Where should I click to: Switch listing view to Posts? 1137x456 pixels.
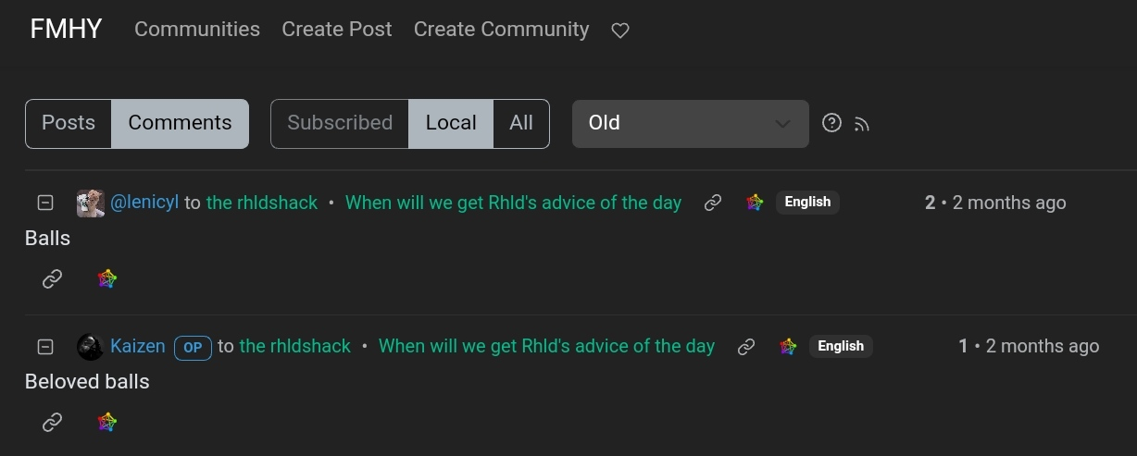tap(69, 123)
